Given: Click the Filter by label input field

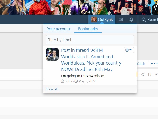Looking at the screenshot, I should (90, 40).
